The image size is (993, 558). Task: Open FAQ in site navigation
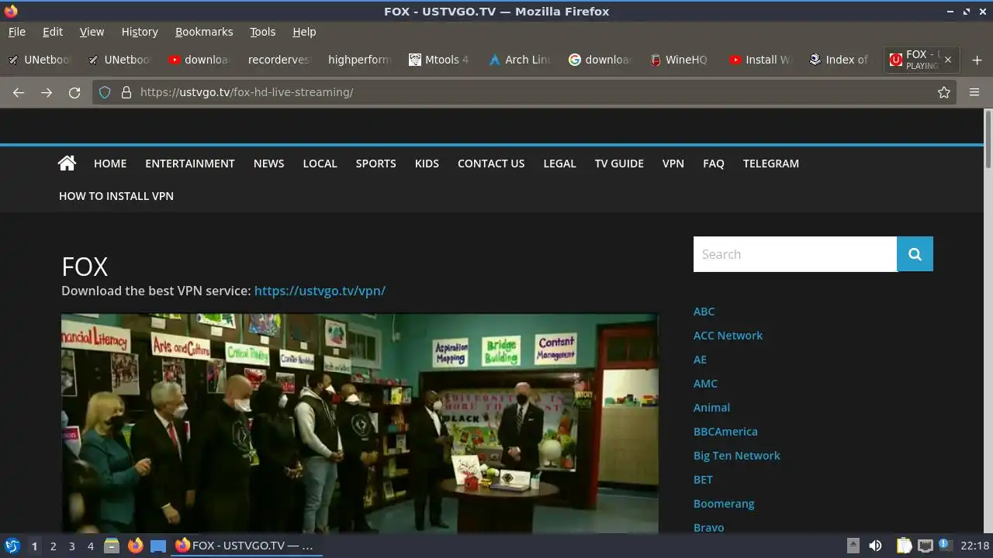pyautogui.click(x=713, y=164)
